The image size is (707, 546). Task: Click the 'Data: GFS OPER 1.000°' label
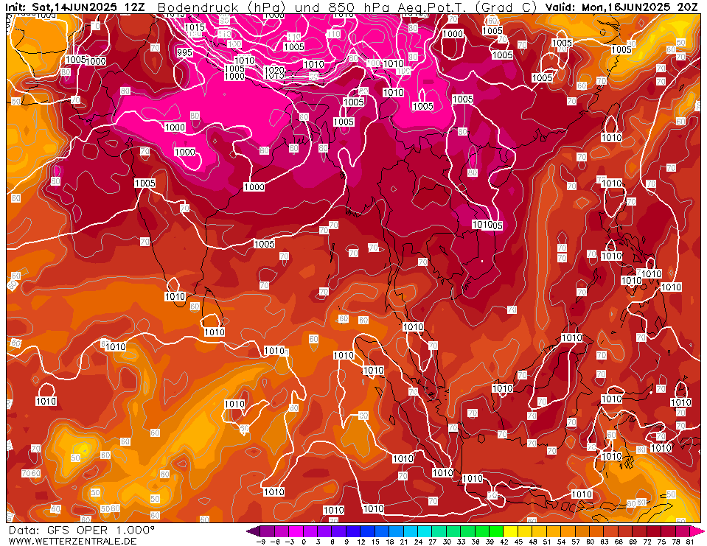pos(82,531)
